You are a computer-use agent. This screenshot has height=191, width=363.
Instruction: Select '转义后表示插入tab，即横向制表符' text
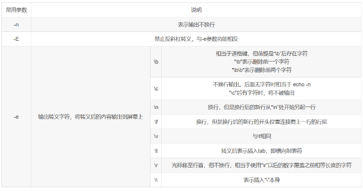click(x=262, y=151)
